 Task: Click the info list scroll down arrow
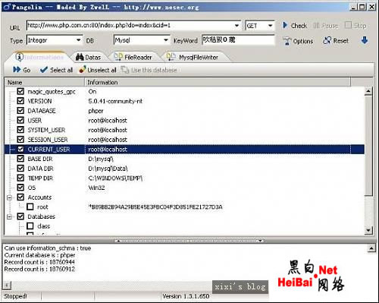(x=368, y=230)
